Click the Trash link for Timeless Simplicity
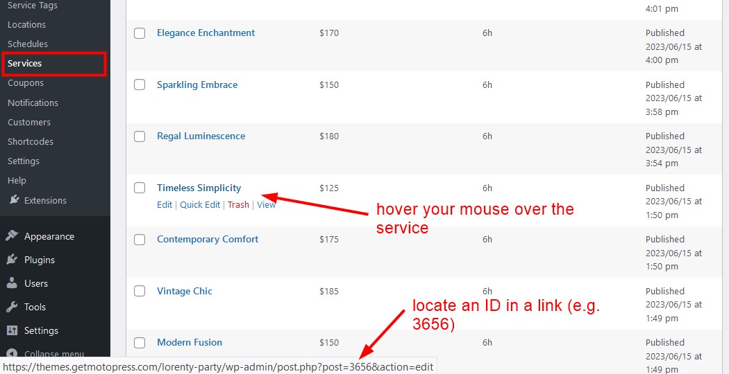 238,204
